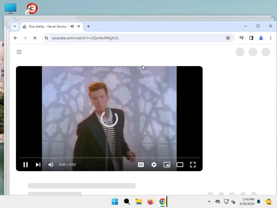Open the Chrome profile menu
Screen dimensions: 277x208
tap(261, 38)
